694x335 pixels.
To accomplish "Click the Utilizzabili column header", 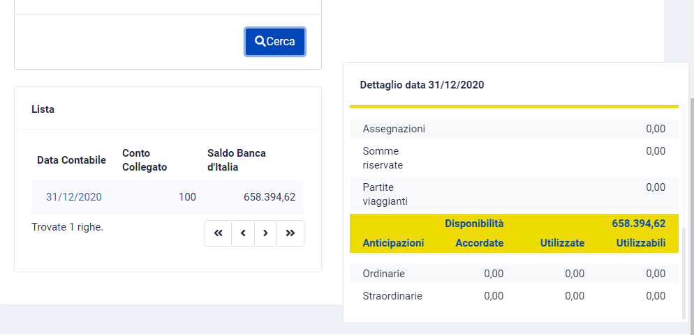I will point(641,243).
